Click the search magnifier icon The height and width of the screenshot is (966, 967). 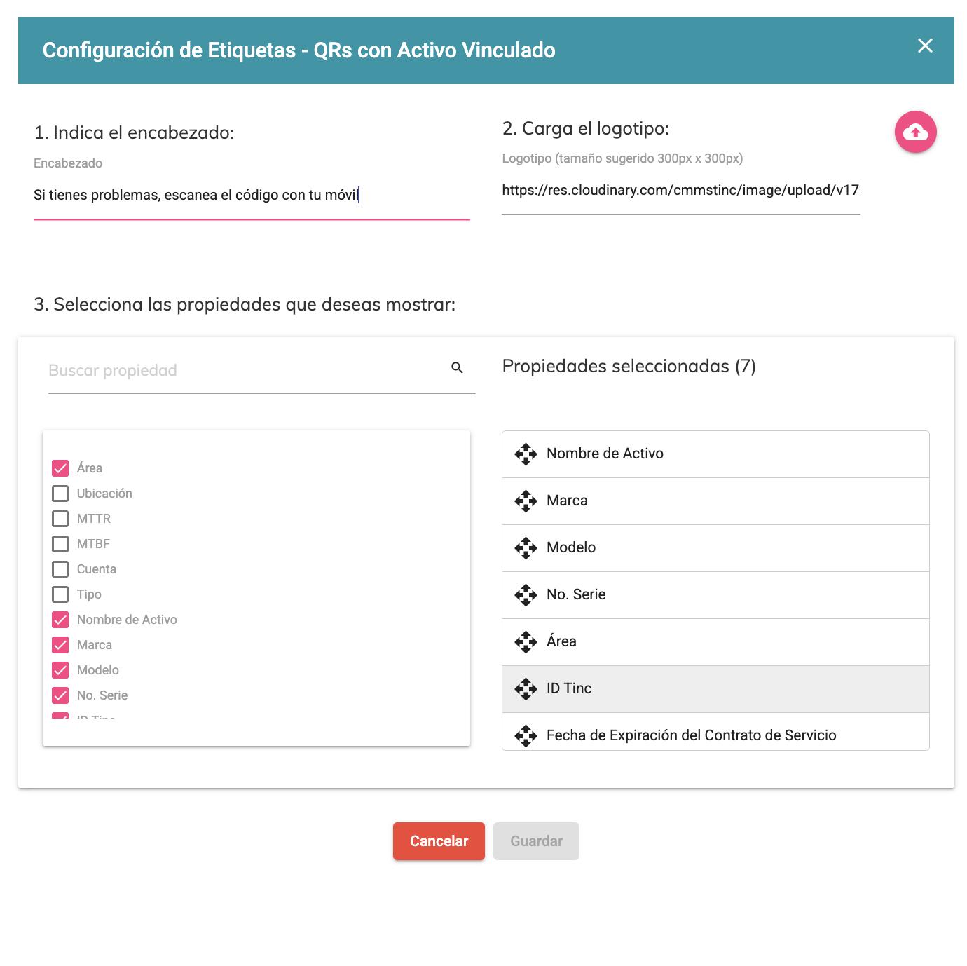pyautogui.click(x=457, y=368)
